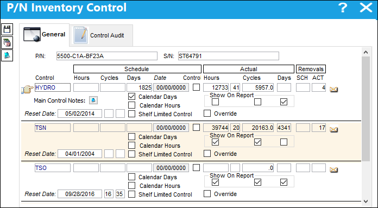The image size is (378, 208).
Task: Click HYDRO schedule Hours empty field
Action: point(86,87)
